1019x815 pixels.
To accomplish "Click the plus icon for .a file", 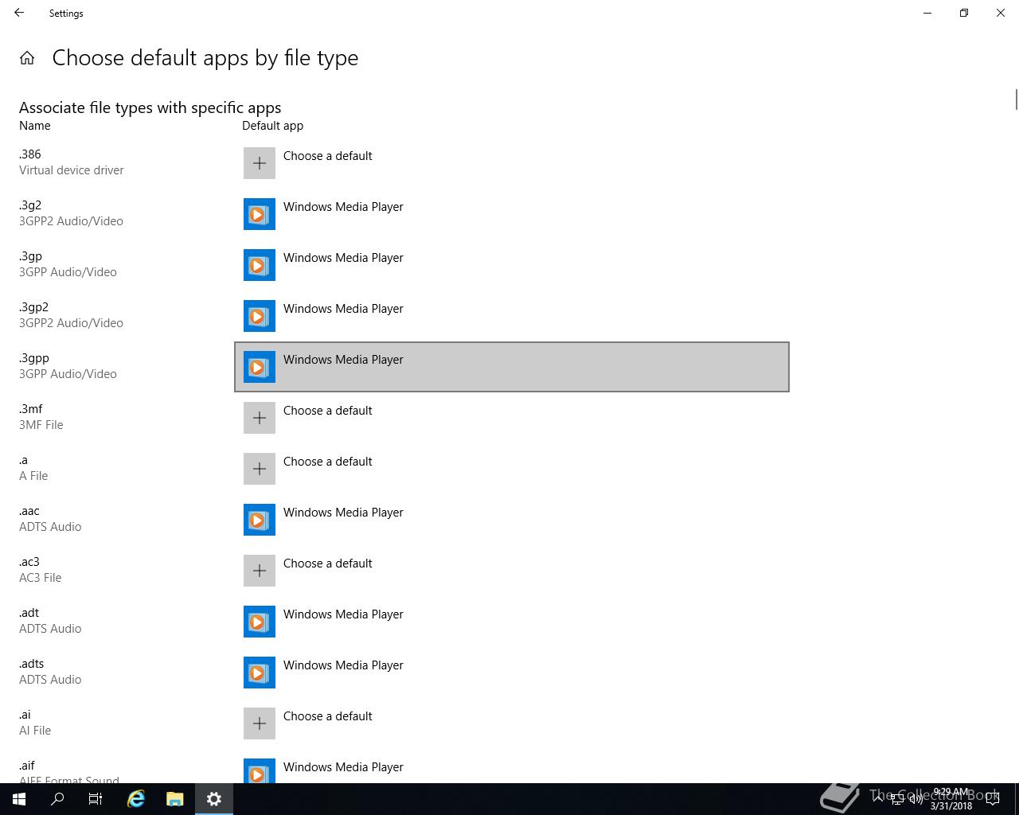I will tap(260, 469).
